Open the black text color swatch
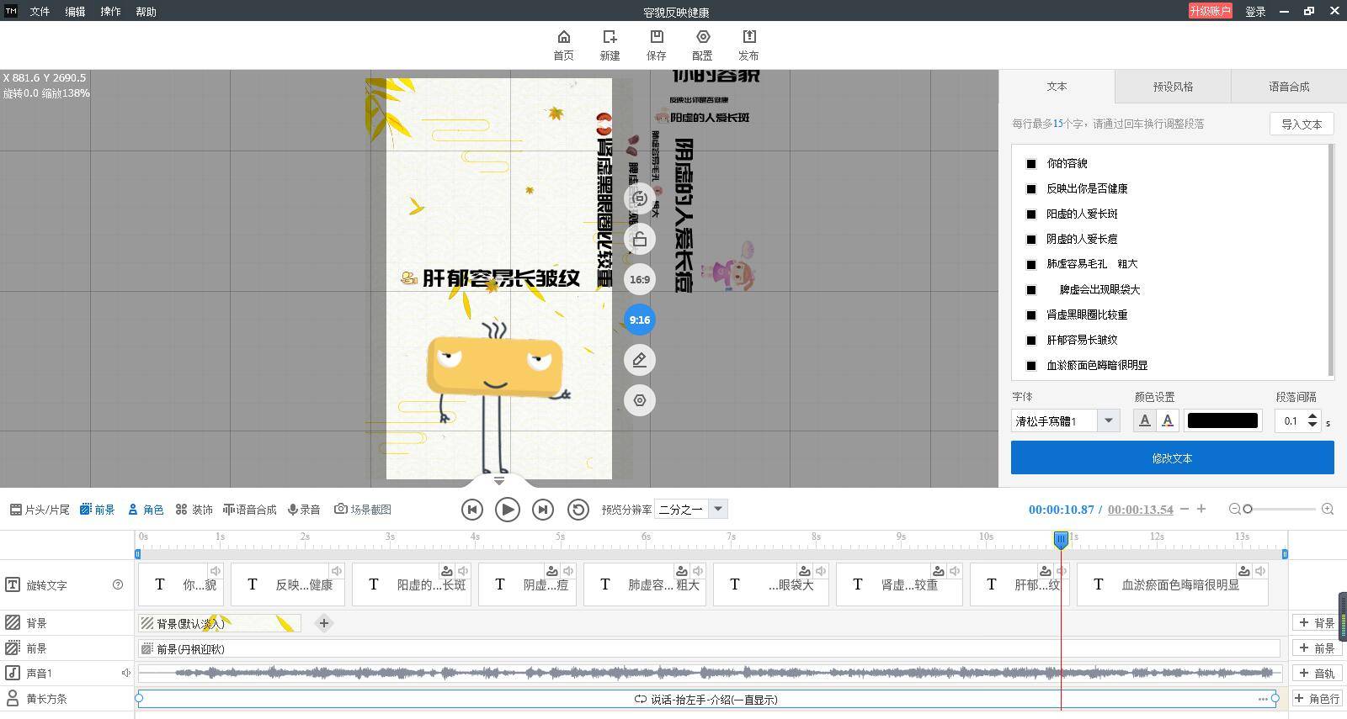 [x=1222, y=420]
